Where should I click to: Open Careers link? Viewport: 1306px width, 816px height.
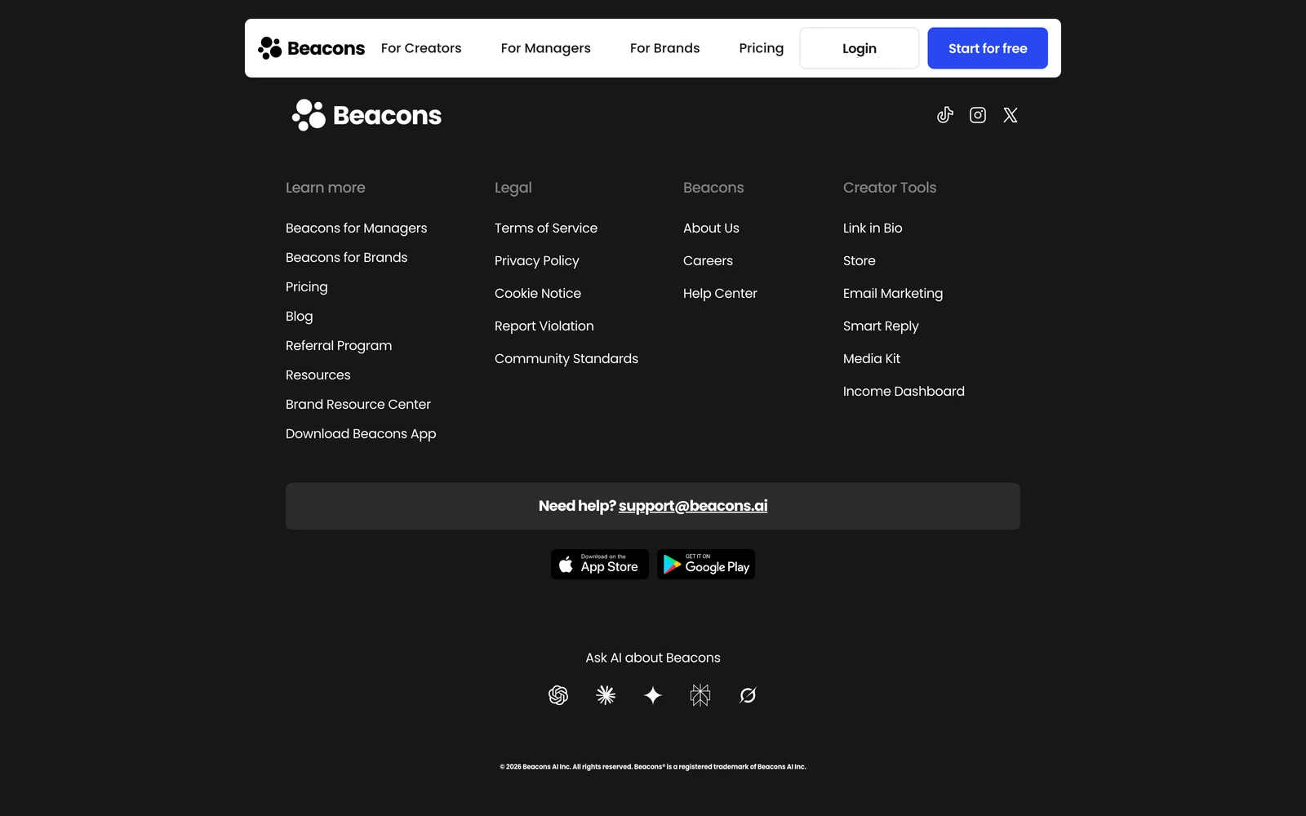[709, 260]
